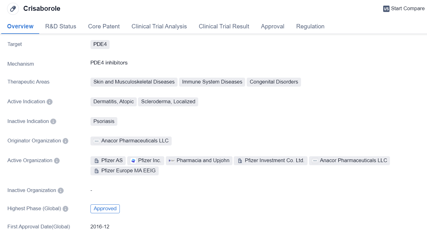Click info icon next to Originator Organization
The image size is (427, 237).
(65, 141)
